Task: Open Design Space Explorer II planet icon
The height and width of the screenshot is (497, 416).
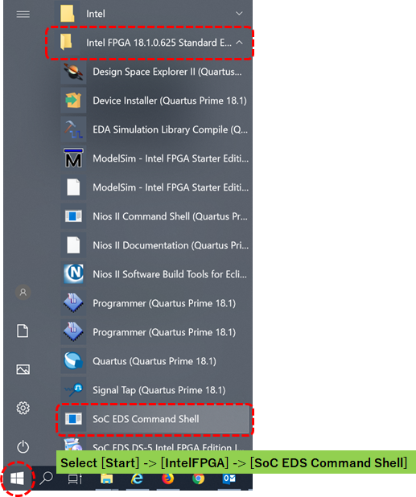Action: (x=73, y=72)
